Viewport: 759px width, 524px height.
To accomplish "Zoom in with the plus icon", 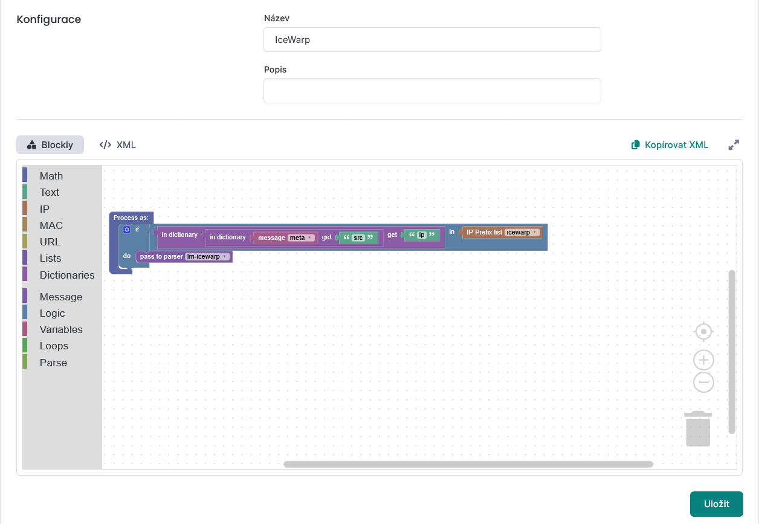I will (703, 361).
